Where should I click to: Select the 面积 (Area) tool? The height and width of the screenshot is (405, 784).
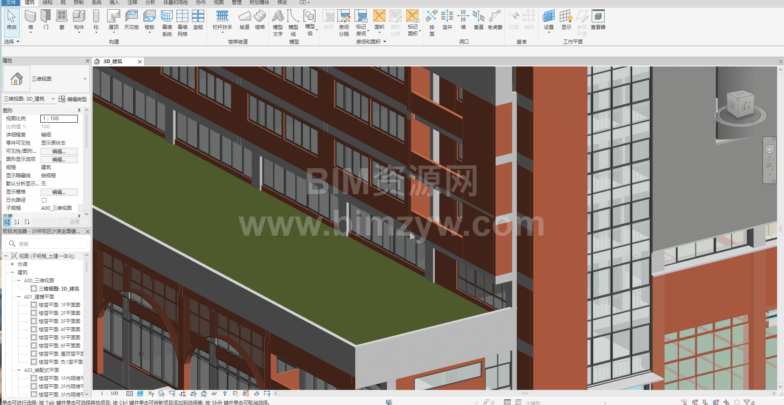[x=379, y=20]
